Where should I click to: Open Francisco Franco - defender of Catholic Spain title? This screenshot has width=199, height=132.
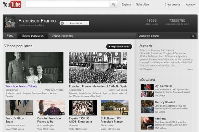[98, 86]
